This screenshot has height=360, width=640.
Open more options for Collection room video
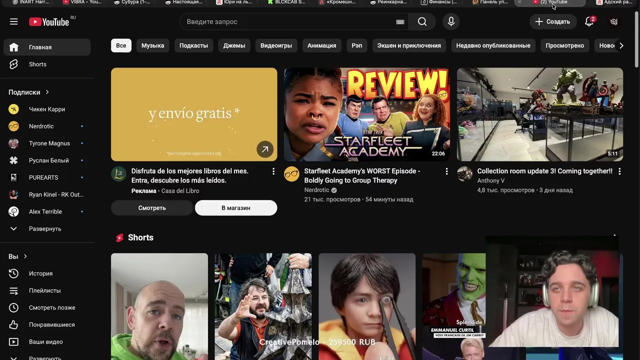click(619, 171)
